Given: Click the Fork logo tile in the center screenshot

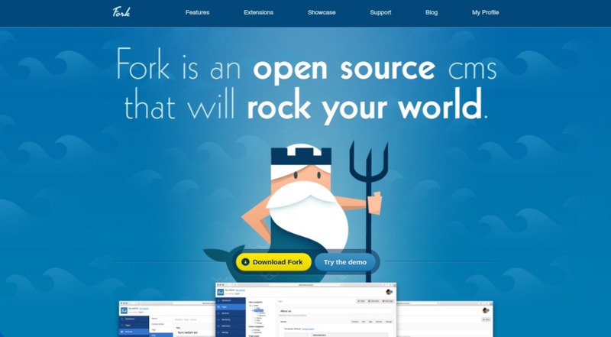Looking at the screenshot, I should click(221, 292).
